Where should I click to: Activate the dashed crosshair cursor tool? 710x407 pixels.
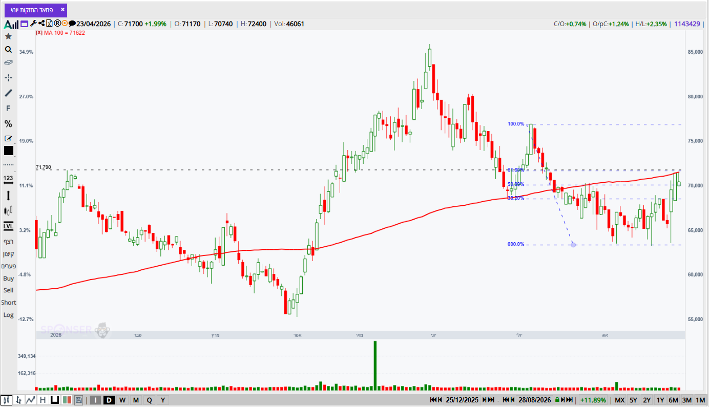tap(8, 78)
